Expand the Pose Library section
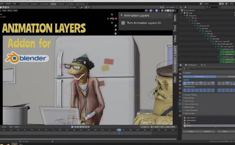This screenshot has width=235, height=145. (188, 101)
